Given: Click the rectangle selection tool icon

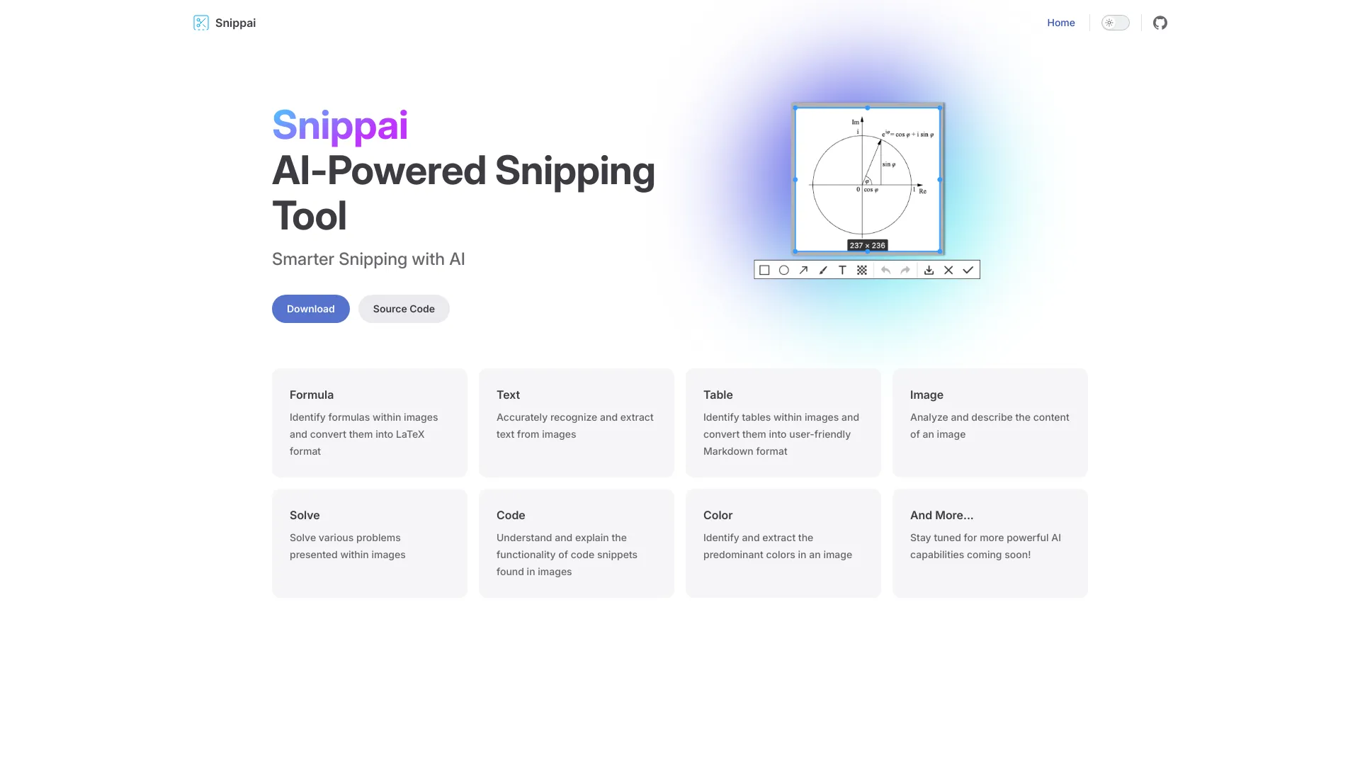Looking at the screenshot, I should (x=764, y=270).
